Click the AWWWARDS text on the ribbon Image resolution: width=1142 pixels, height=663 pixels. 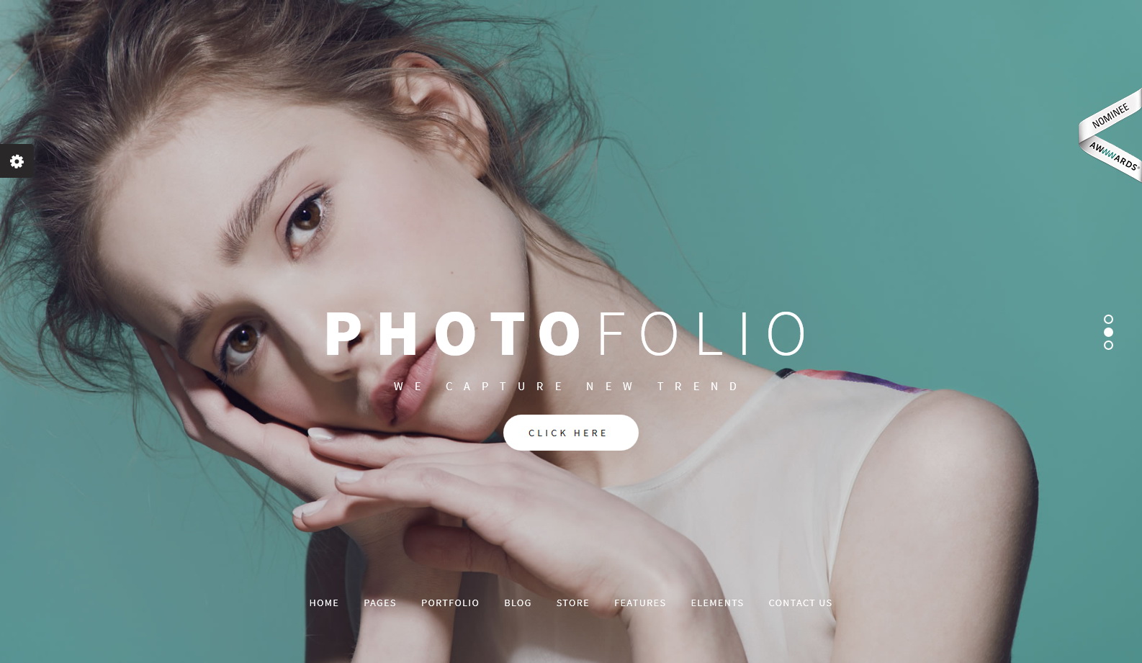(1113, 156)
